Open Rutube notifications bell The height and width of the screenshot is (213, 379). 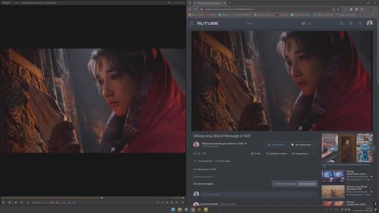pos(351,24)
